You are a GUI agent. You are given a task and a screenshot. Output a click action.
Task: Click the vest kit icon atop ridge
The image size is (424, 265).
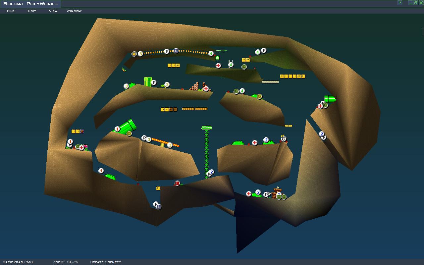[x=283, y=138]
